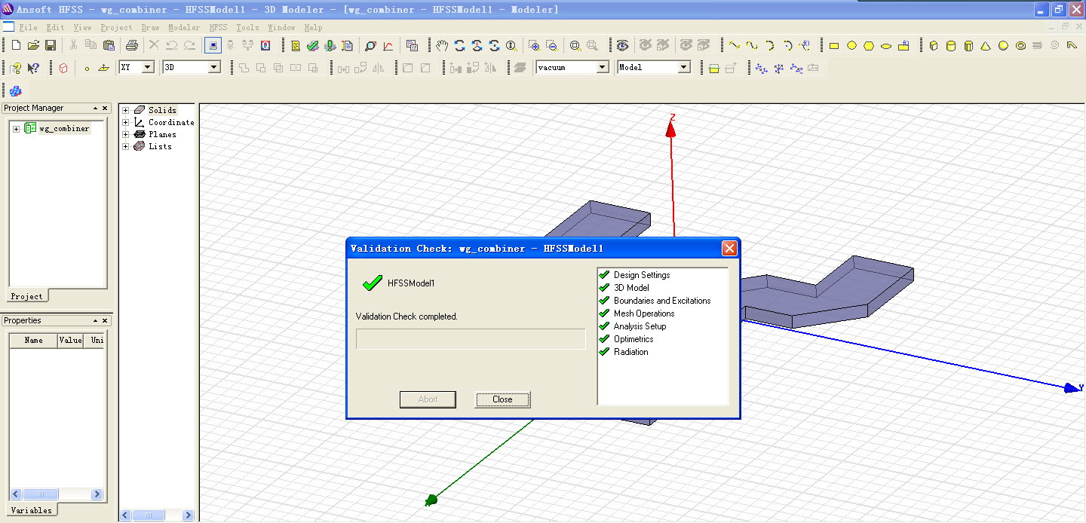The height and width of the screenshot is (523, 1086).
Task: Draw a line with the Draw Line tool
Action: 735,45
